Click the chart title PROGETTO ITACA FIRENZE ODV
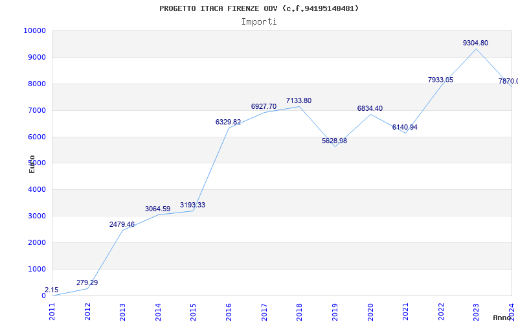 259,8
